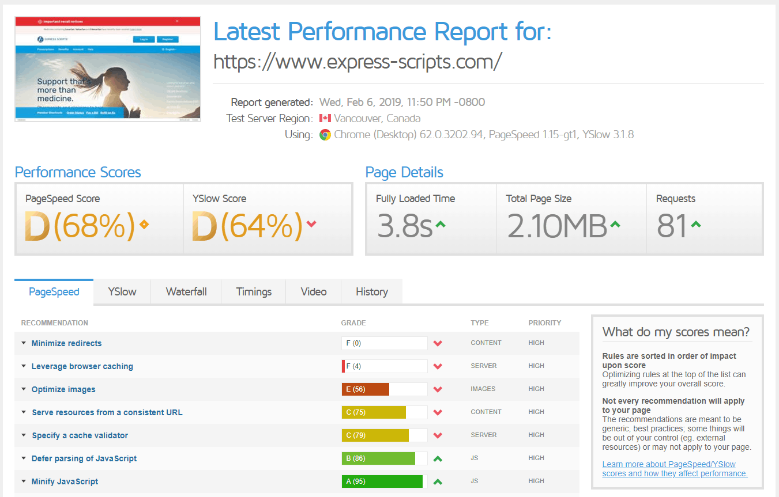Click the What do my scores mean? heading

676,332
